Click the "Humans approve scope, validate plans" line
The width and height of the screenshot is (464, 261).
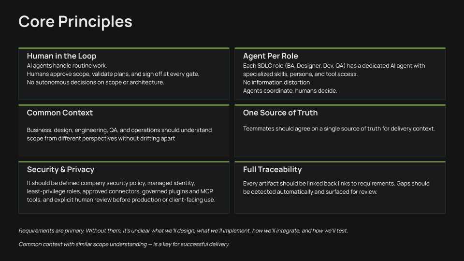(x=113, y=74)
